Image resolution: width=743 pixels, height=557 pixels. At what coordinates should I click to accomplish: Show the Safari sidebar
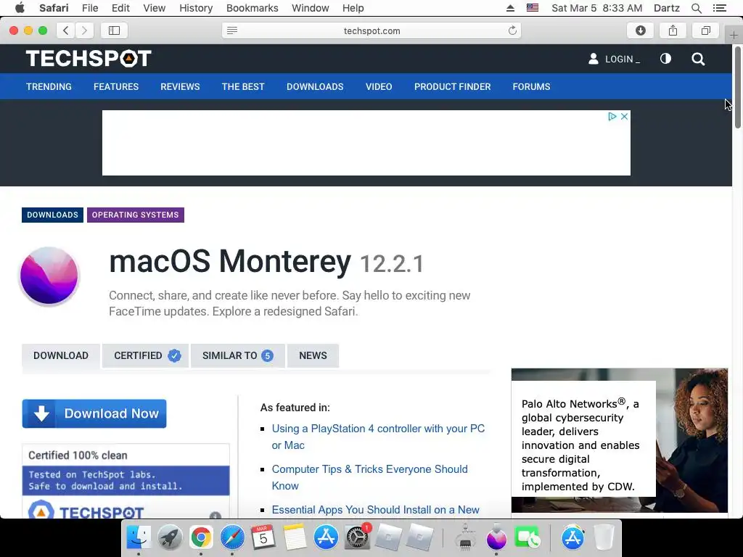[x=114, y=30]
